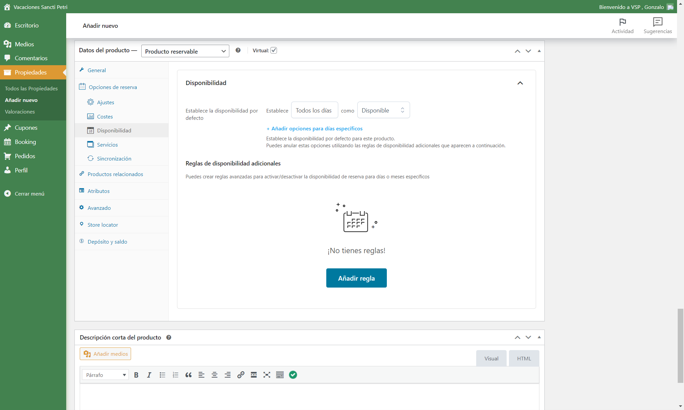
Task: Insert the Read More tag
Action: pos(254,375)
